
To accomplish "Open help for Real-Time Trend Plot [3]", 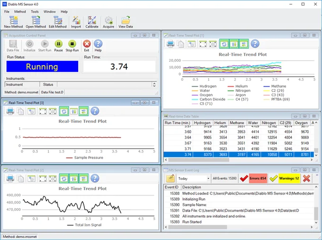I will coord(95,111).
